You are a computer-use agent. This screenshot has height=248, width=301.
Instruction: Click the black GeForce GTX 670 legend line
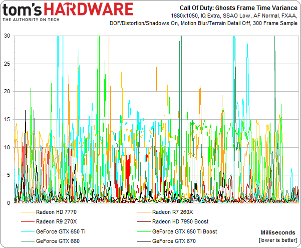[x=144, y=241]
